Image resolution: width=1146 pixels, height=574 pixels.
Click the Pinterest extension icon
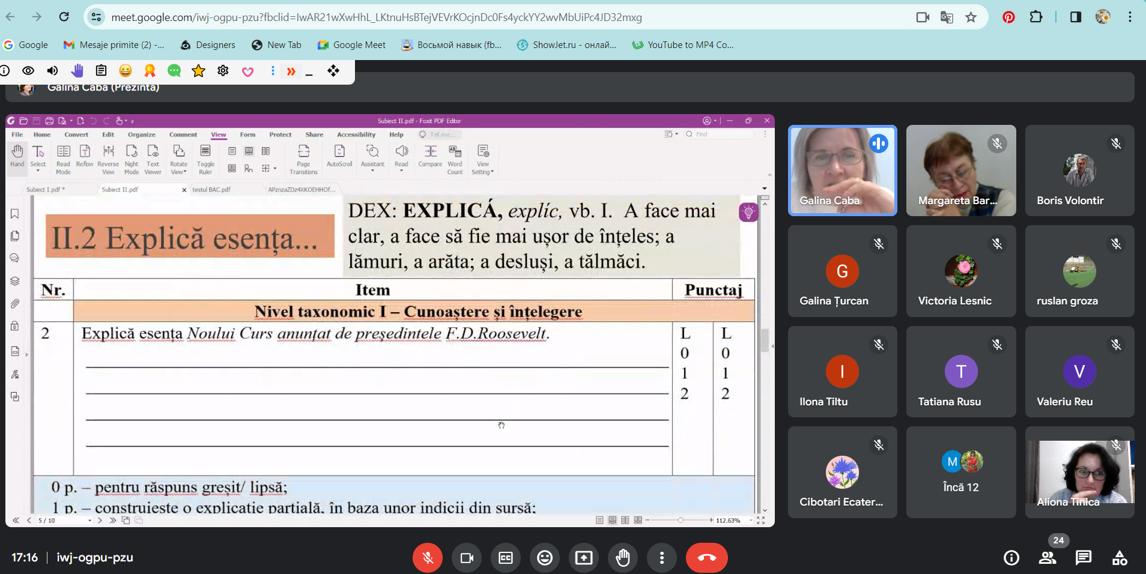click(1008, 17)
